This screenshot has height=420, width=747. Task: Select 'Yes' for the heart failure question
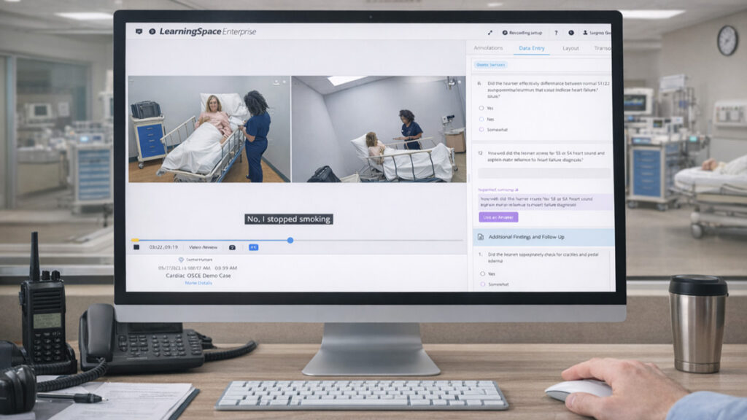[x=481, y=106]
